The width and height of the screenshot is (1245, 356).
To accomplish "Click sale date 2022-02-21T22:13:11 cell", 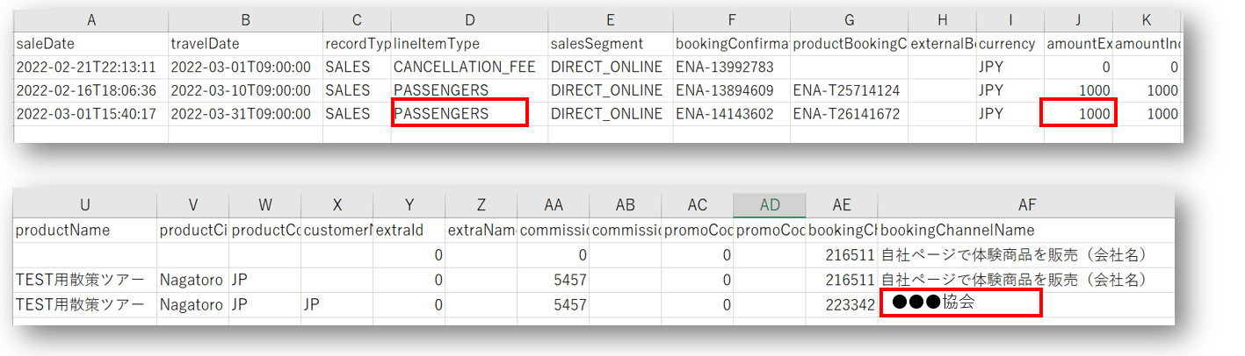I will [90, 67].
